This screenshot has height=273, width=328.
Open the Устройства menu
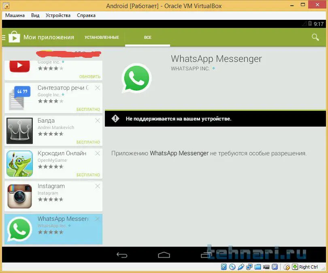click(58, 15)
